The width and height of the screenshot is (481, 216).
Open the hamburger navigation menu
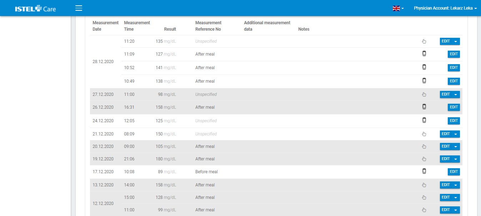(79, 8)
